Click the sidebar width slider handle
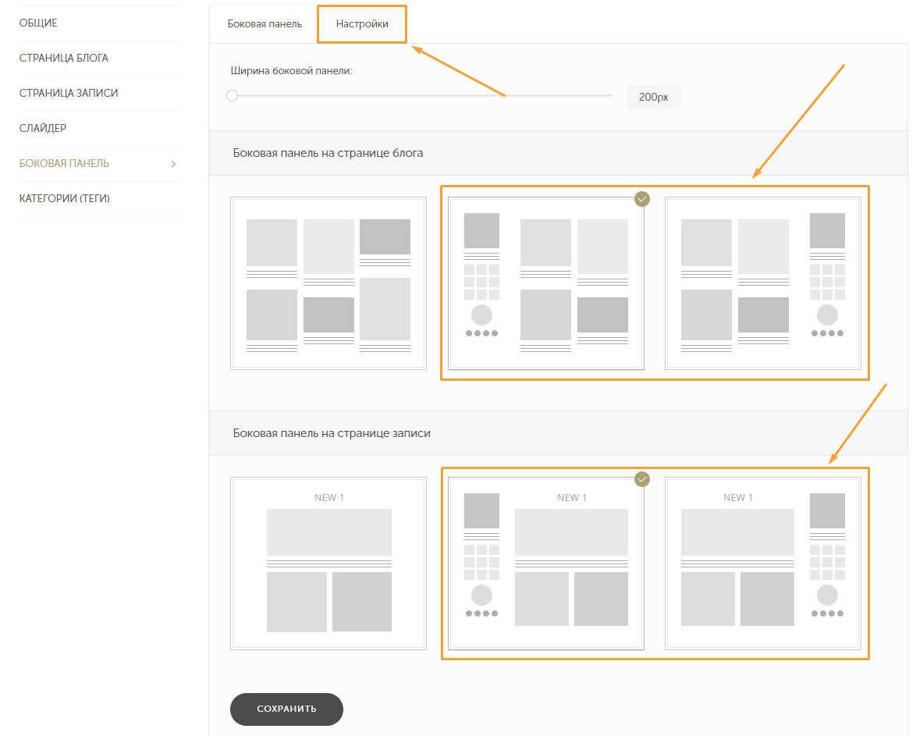This screenshot has height=736, width=916. [233, 95]
